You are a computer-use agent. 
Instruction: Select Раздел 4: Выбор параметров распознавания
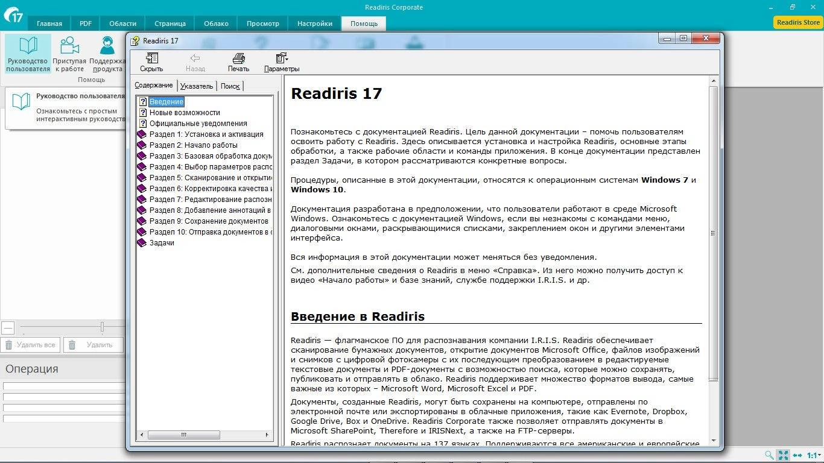211,167
